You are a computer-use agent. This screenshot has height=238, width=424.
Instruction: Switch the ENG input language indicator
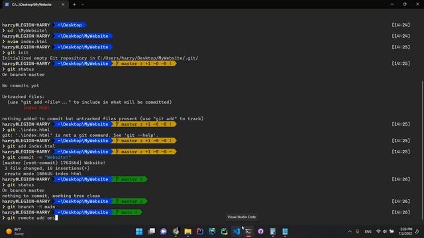368,231
